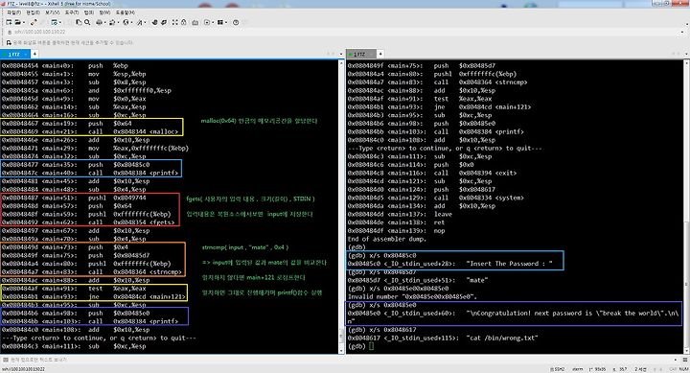Click the final (gdb) prompt in right pane
Screen dimensions: 690x373
[356, 346]
